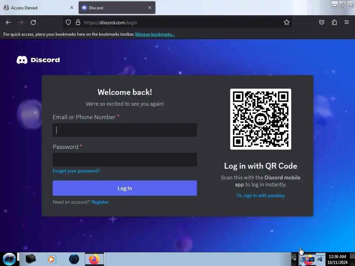Click Or, sign in with passkey

(x=261, y=195)
